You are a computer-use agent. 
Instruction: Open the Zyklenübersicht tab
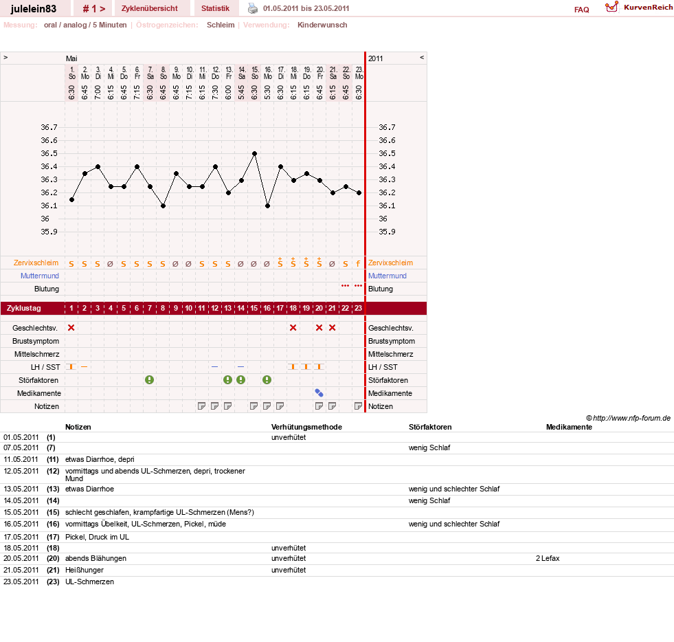[x=149, y=9]
